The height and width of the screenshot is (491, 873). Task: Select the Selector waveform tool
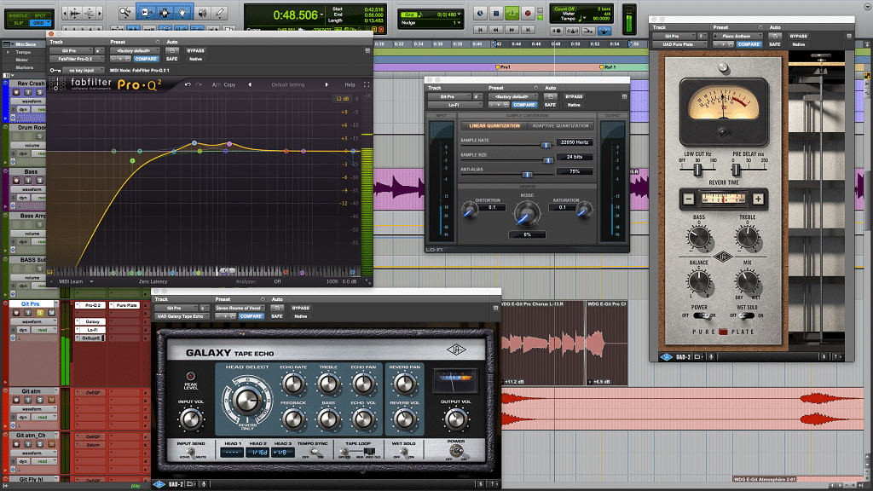(x=165, y=12)
